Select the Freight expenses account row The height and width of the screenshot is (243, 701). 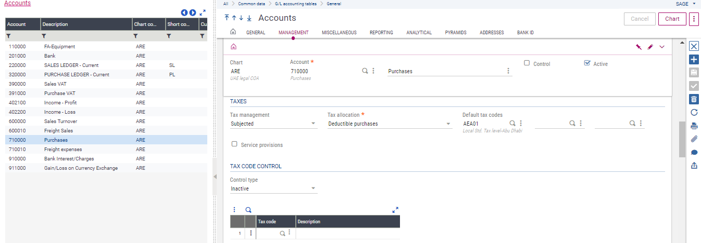point(63,150)
